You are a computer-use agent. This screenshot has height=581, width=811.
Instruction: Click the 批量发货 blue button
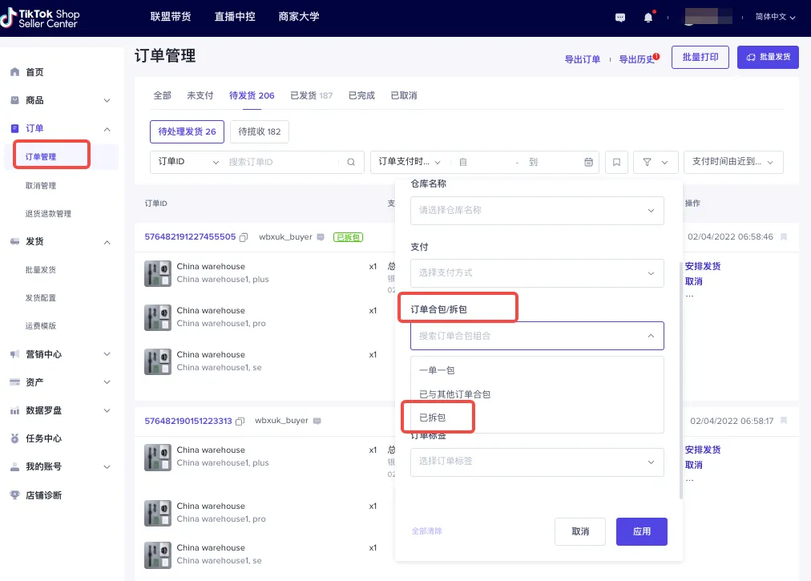coord(767,57)
